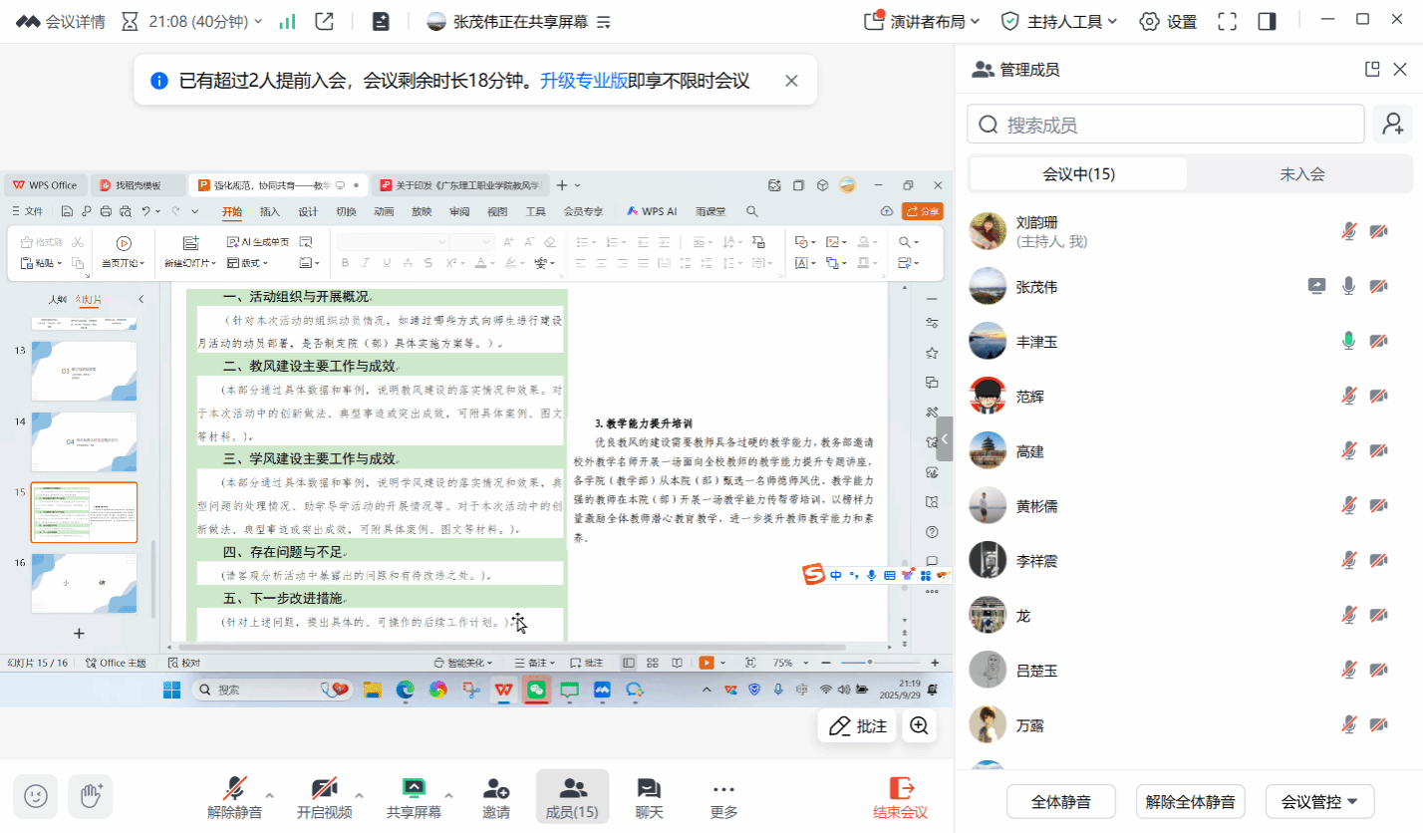
Task: Toggle the sidebar panel layout icon
Action: 1268,21
